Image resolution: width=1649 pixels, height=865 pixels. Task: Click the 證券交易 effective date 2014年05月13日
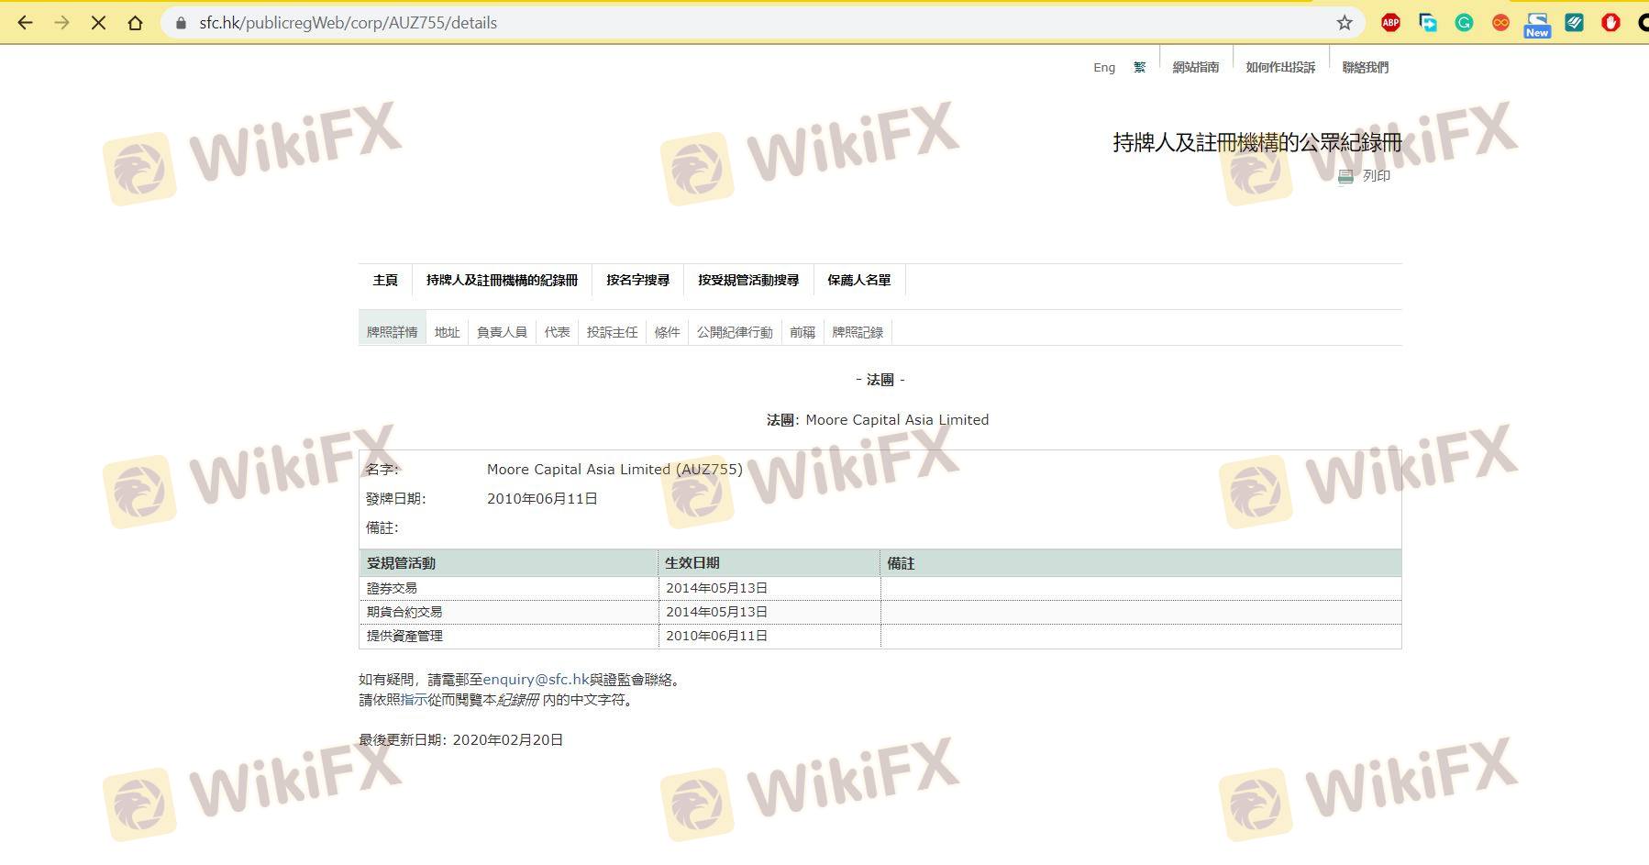point(716,588)
